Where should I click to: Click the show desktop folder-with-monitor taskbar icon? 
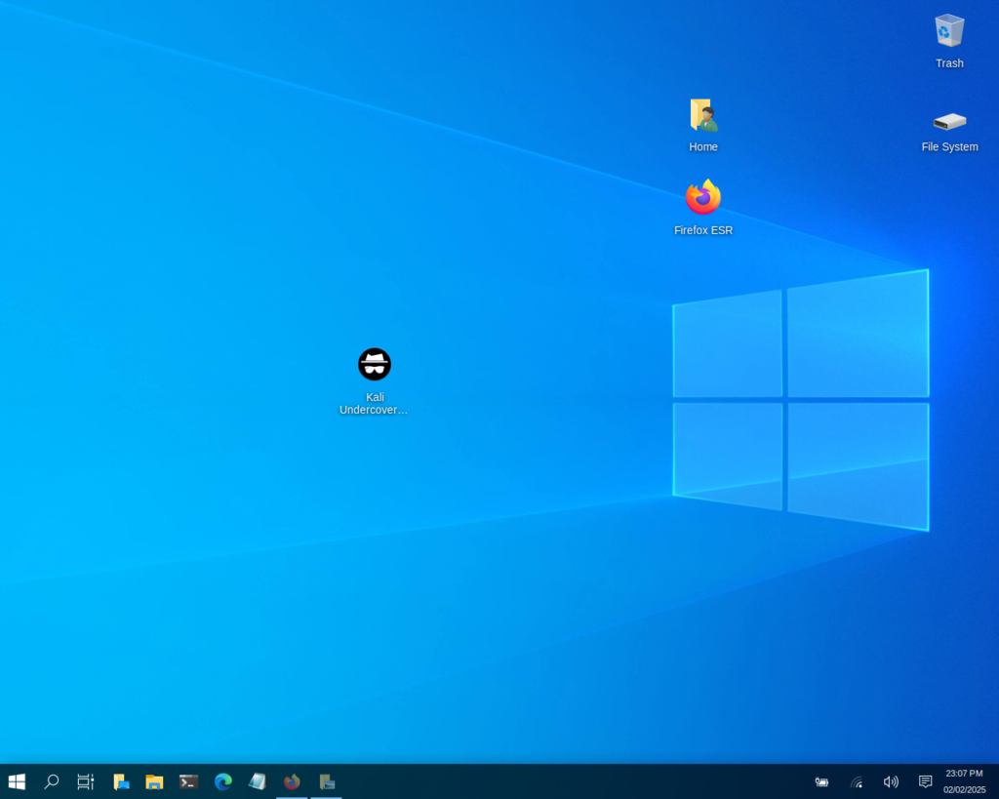click(x=121, y=781)
